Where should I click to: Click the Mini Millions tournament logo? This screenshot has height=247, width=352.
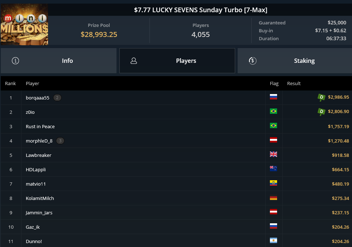coord(24,24)
